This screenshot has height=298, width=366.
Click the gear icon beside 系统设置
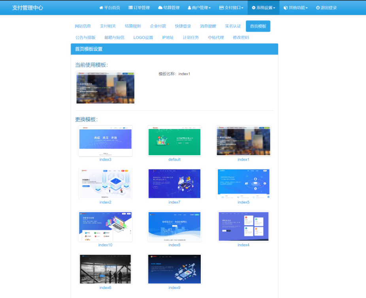click(253, 8)
